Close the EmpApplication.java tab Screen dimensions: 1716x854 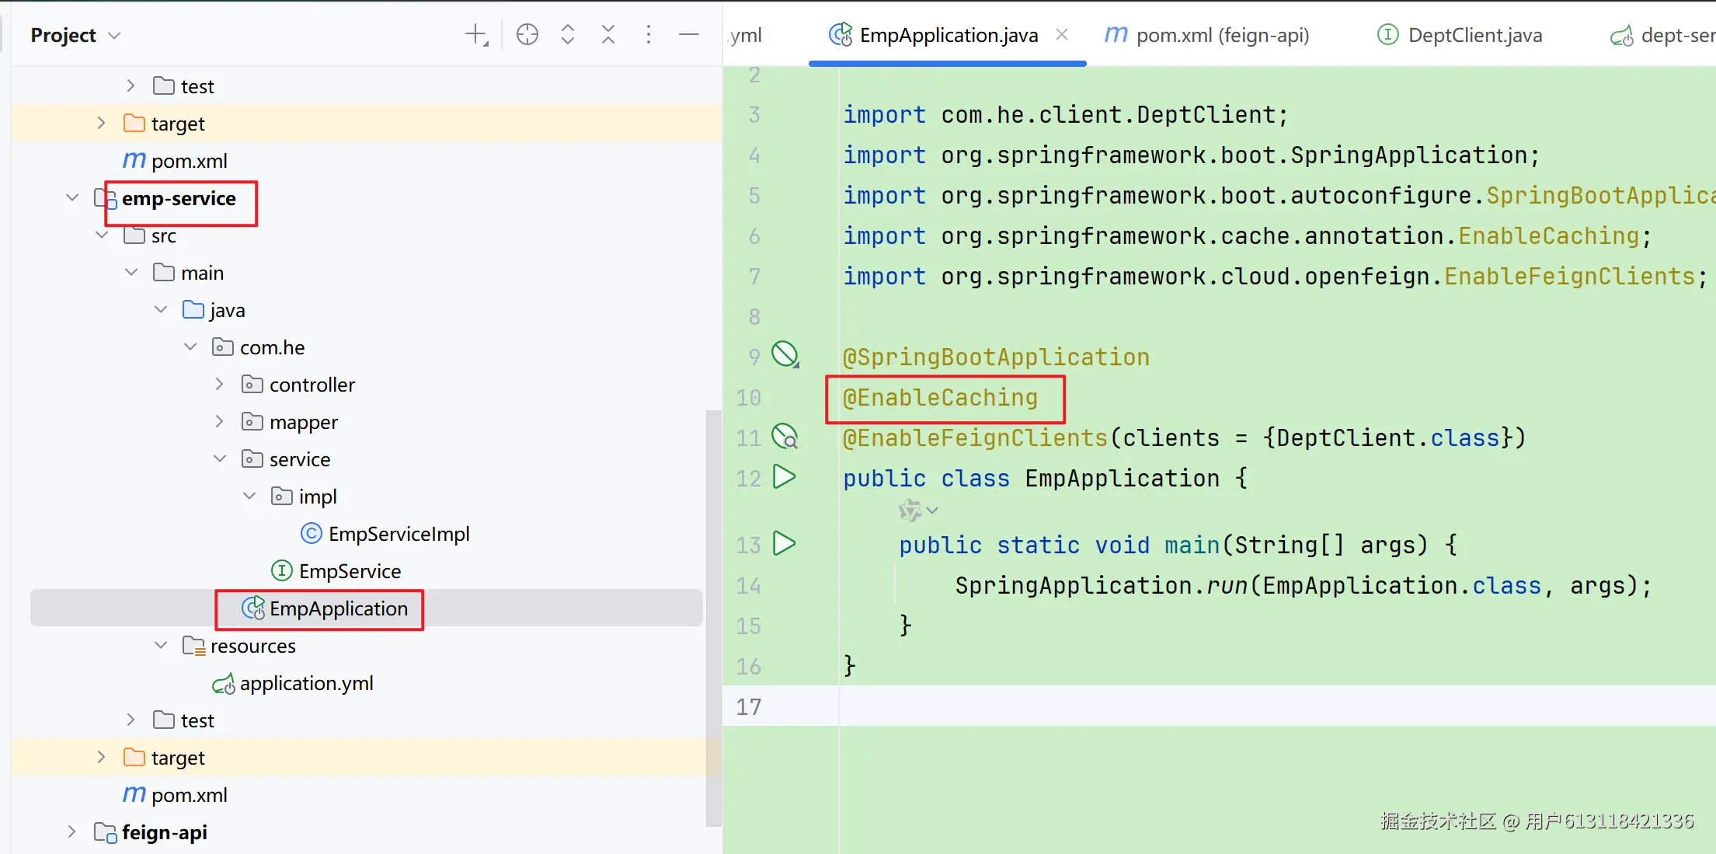(x=1062, y=35)
